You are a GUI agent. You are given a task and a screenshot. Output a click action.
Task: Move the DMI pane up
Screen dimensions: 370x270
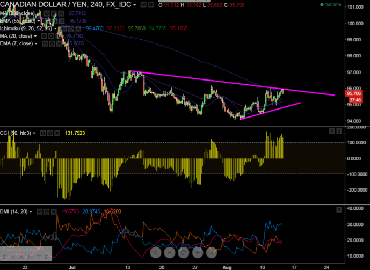(339, 209)
